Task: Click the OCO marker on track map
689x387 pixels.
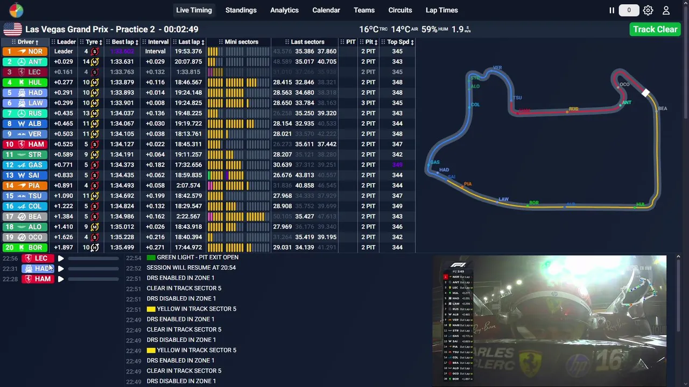Action: pos(624,84)
